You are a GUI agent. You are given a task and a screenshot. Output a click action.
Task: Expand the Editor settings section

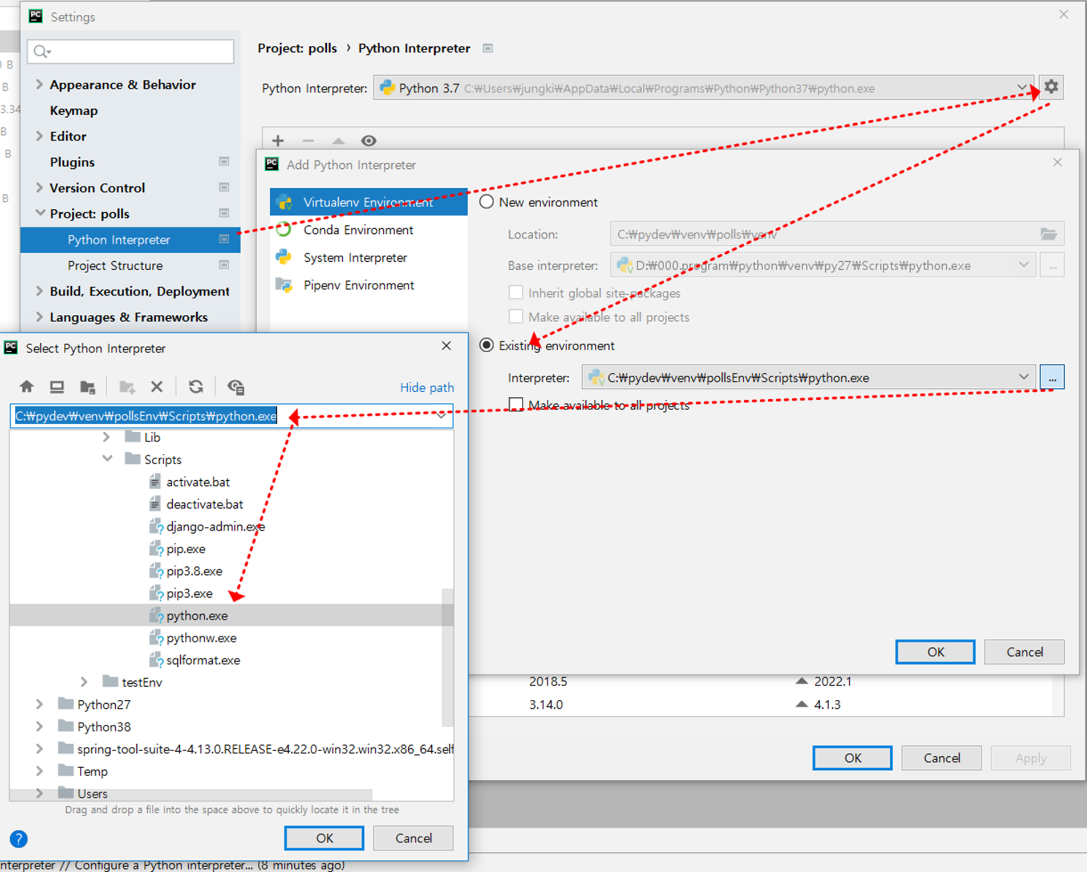[x=39, y=136]
